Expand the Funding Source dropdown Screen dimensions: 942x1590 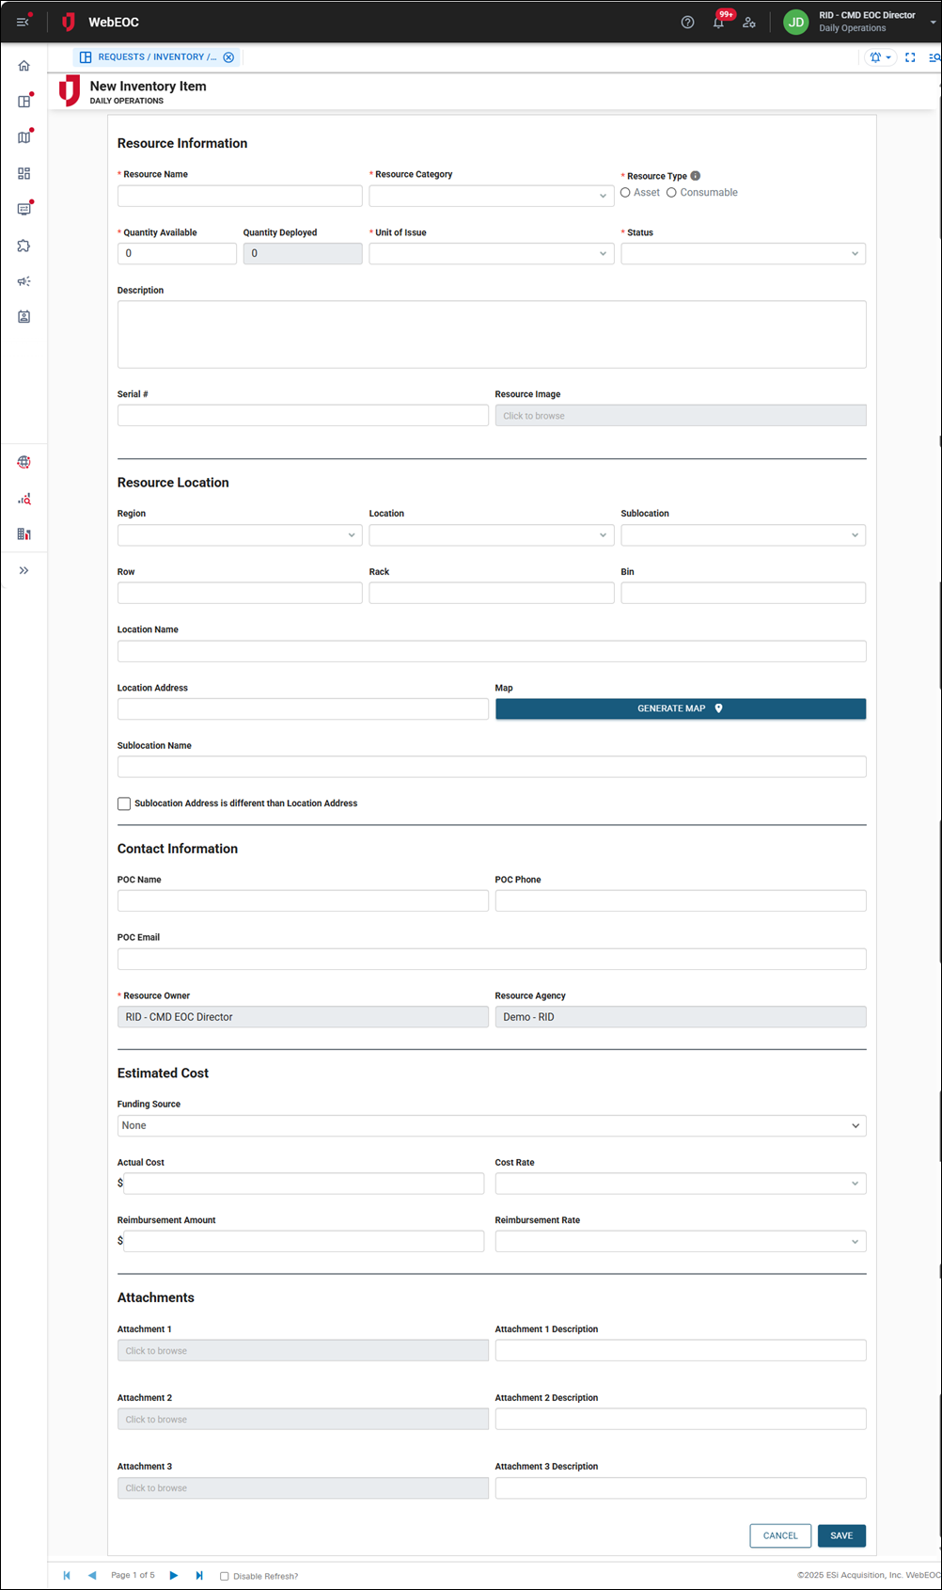pyautogui.click(x=491, y=1125)
